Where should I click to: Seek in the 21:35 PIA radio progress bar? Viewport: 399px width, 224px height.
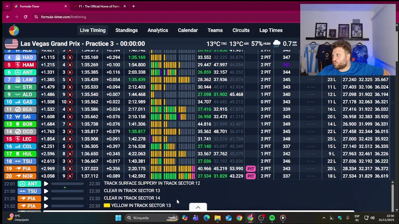[x=67, y=198]
